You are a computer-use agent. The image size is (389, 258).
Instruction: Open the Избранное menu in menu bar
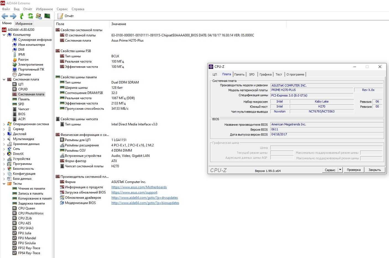coord(44,9)
